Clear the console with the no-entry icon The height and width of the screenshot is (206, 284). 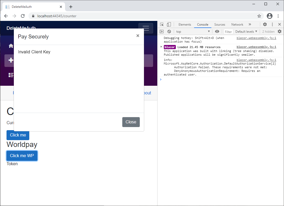tap(169, 31)
